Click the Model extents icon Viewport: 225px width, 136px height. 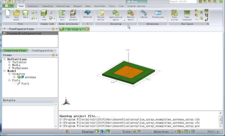[x=73, y=14]
